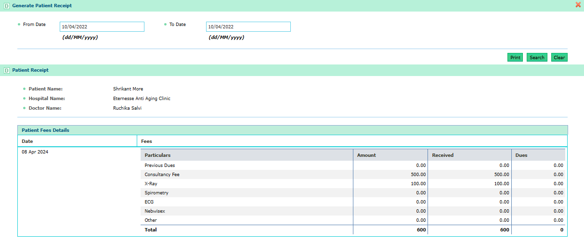Viewport: 584px width, 242px height.
Task: Click the dd/MM/yyyy hint under To Date
Action: pyautogui.click(x=226, y=37)
